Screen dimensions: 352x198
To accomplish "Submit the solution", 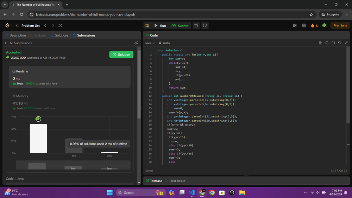I will (180, 26).
